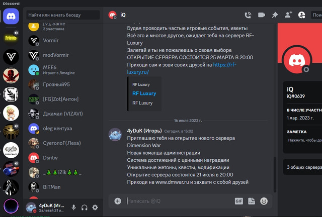Viewport: 322px width, 217px height.
Task: Open your own 4yDuK account panel avatar
Action: click(x=31, y=207)
